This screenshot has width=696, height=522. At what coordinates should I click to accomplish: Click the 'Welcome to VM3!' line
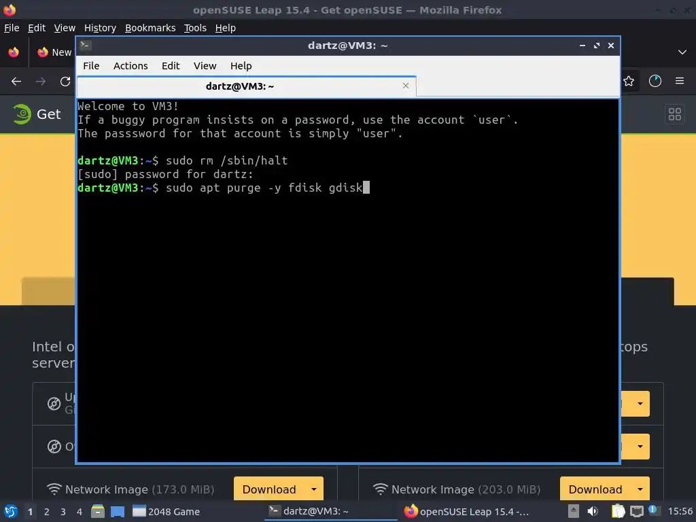[x=128, y=107]
